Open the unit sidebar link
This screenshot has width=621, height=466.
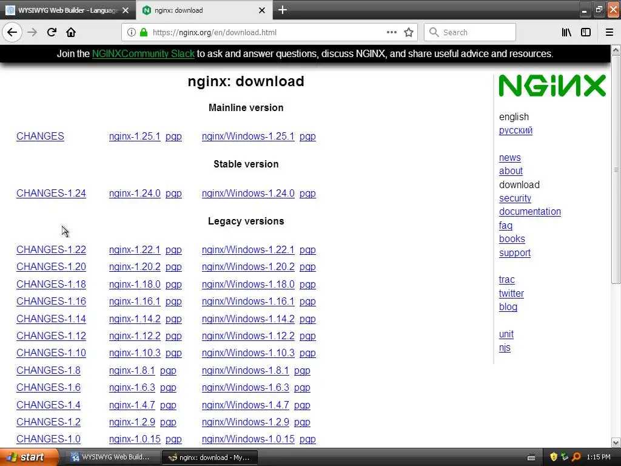tap(506, 334)
